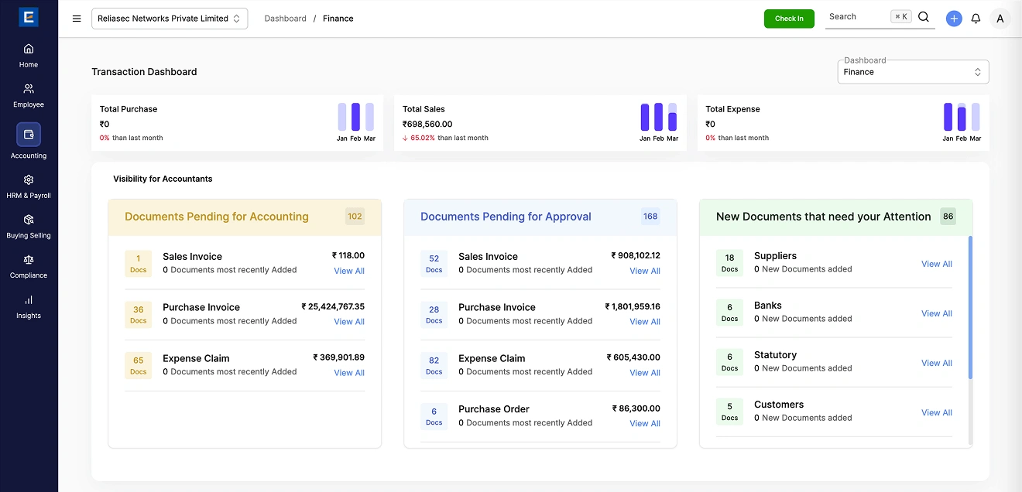Click the Finance breadcrumb item
The height and width of the screenshot is (492, 1022).
(x=338, y=19)
